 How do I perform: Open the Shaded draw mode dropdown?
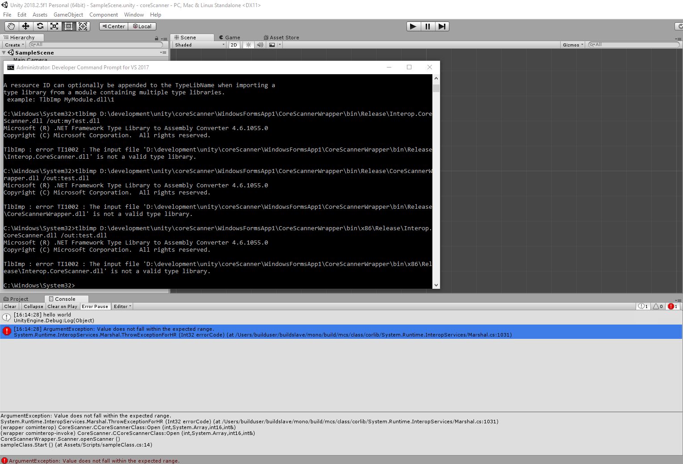[x=200, y=45]
